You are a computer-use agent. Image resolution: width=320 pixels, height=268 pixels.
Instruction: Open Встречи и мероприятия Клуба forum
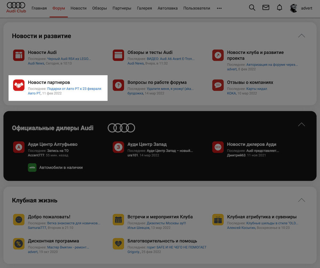pos(160,217)
